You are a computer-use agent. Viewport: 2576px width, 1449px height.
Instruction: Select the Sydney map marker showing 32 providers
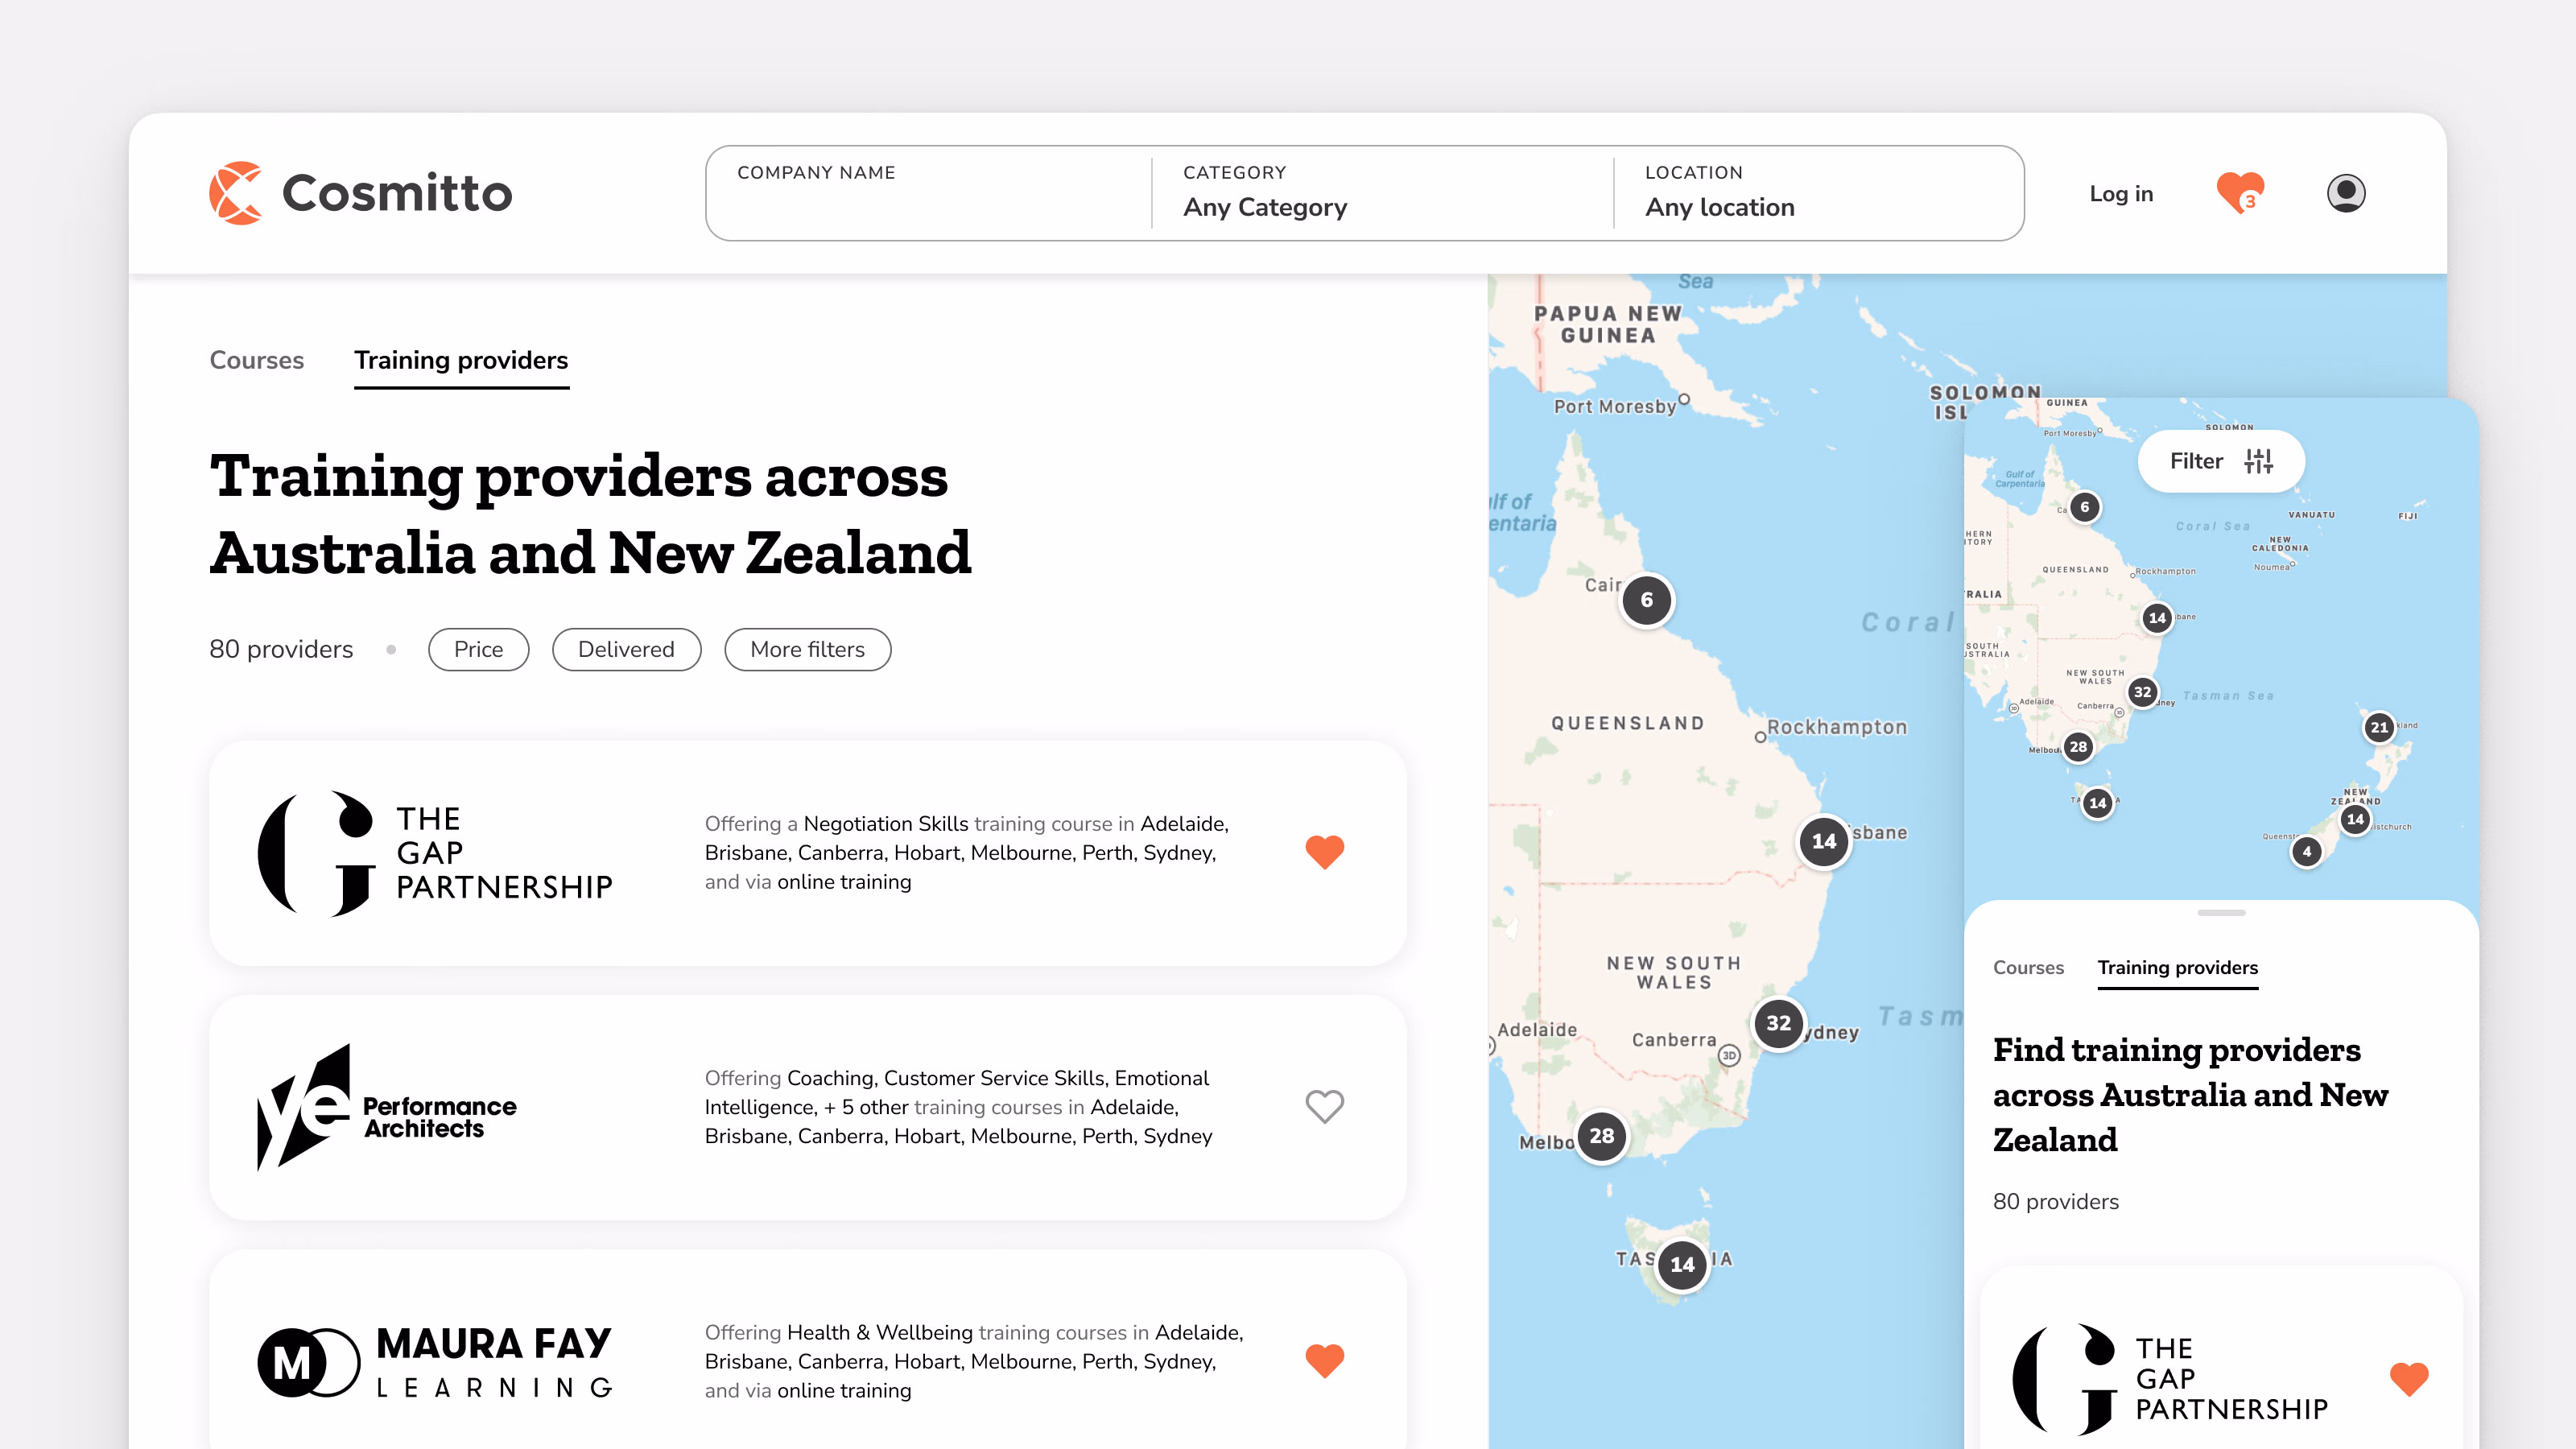[1779, 1023]
